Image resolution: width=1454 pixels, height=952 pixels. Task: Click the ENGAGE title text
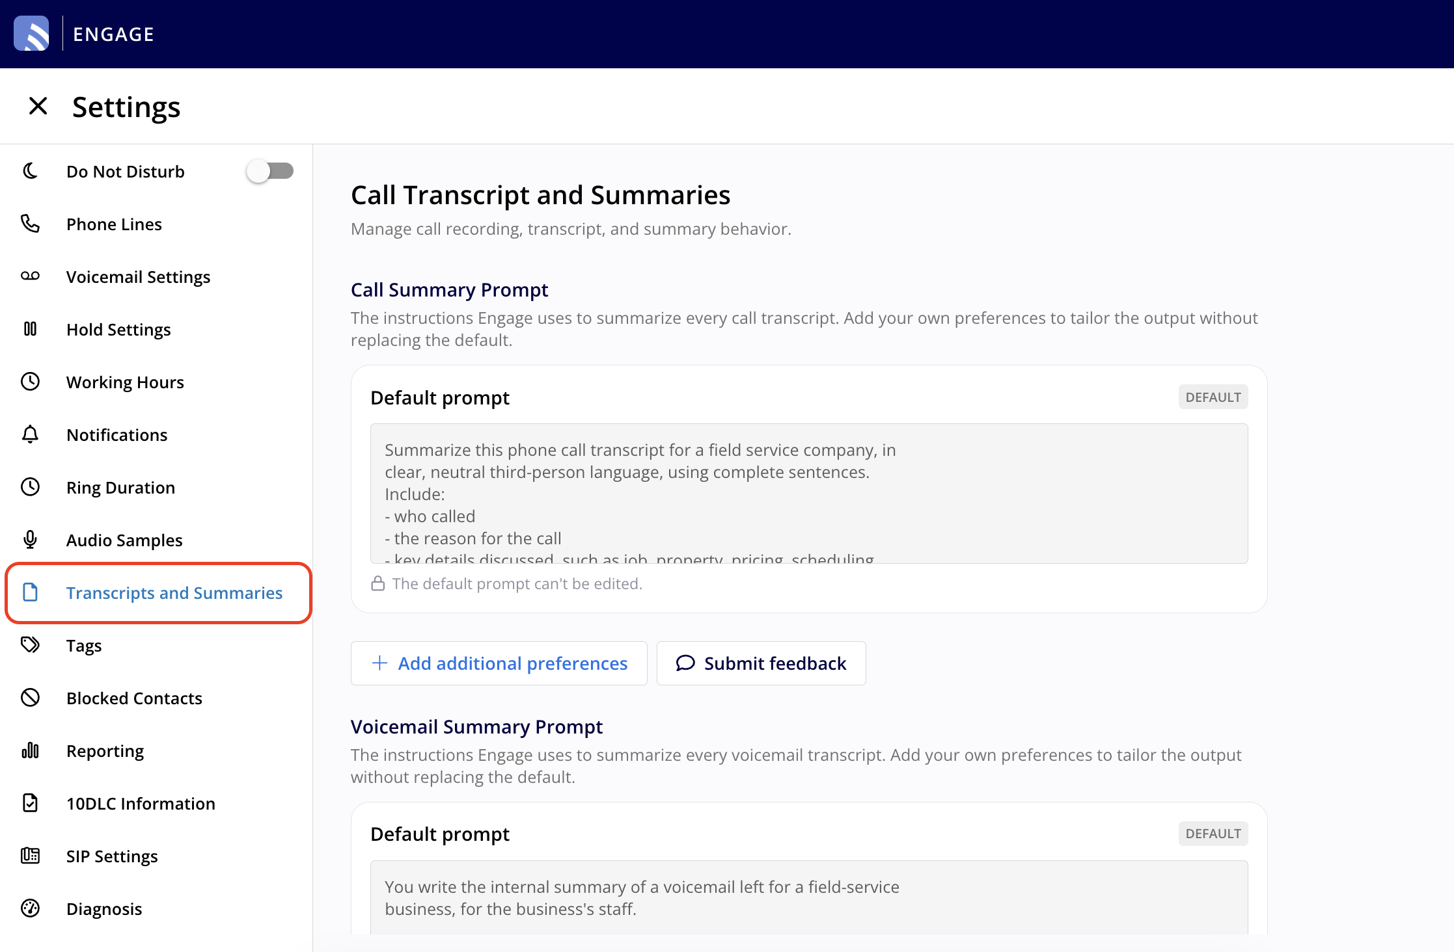click(113, 34)
